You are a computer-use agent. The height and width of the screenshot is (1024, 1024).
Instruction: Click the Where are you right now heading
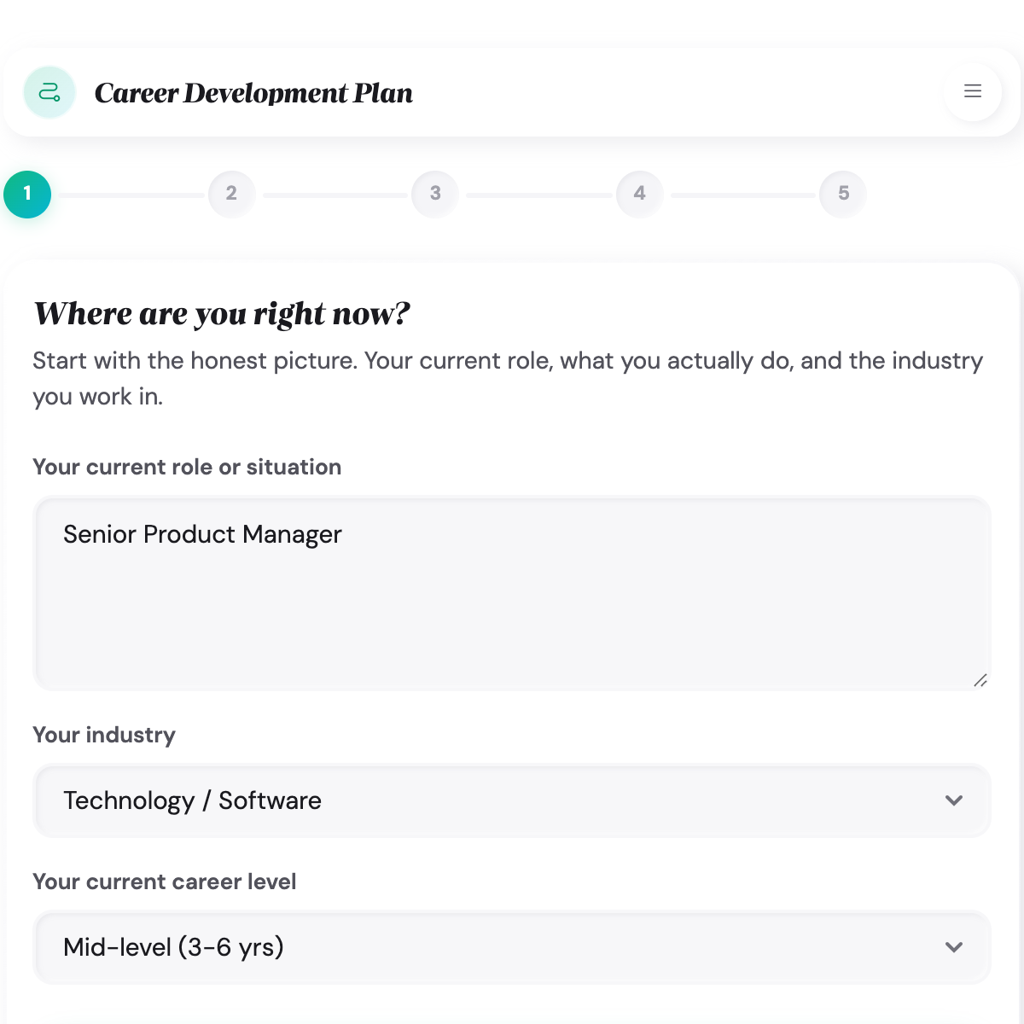[x=221, y=313]
